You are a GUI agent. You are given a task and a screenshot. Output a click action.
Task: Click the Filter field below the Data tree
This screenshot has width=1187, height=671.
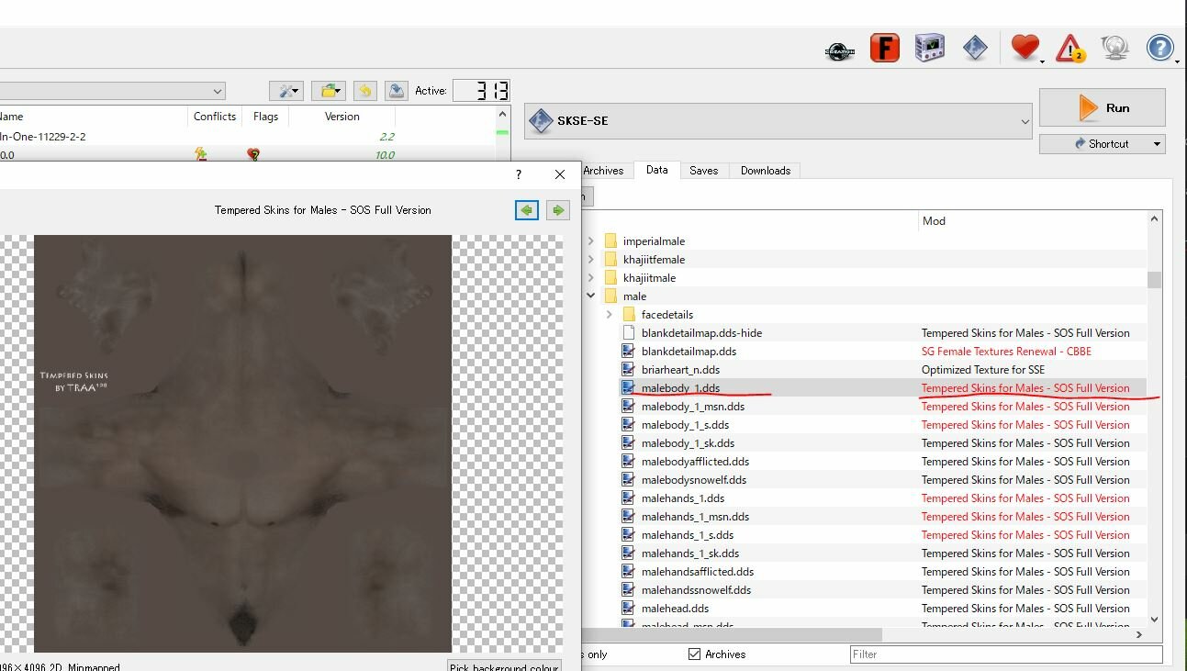click(1006, 654)
